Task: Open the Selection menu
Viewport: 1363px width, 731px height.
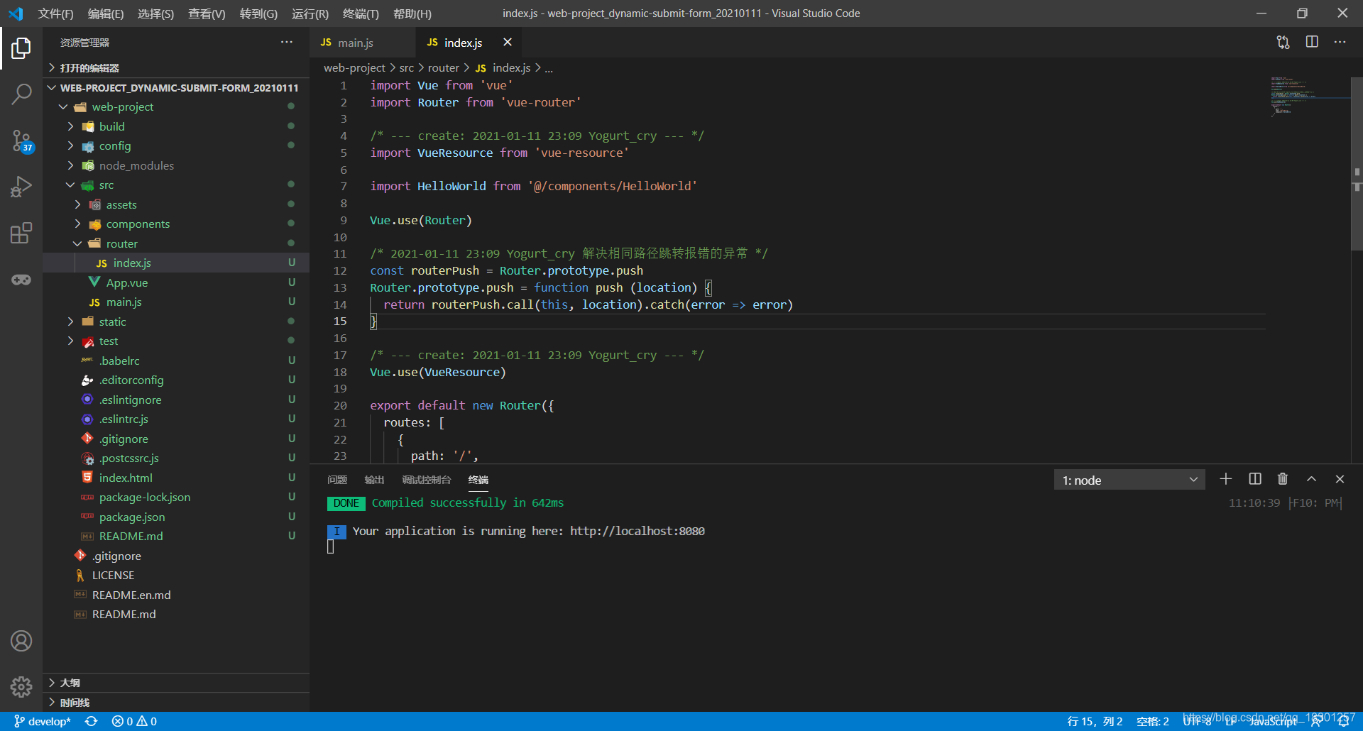Action: (x=155, y=13)
